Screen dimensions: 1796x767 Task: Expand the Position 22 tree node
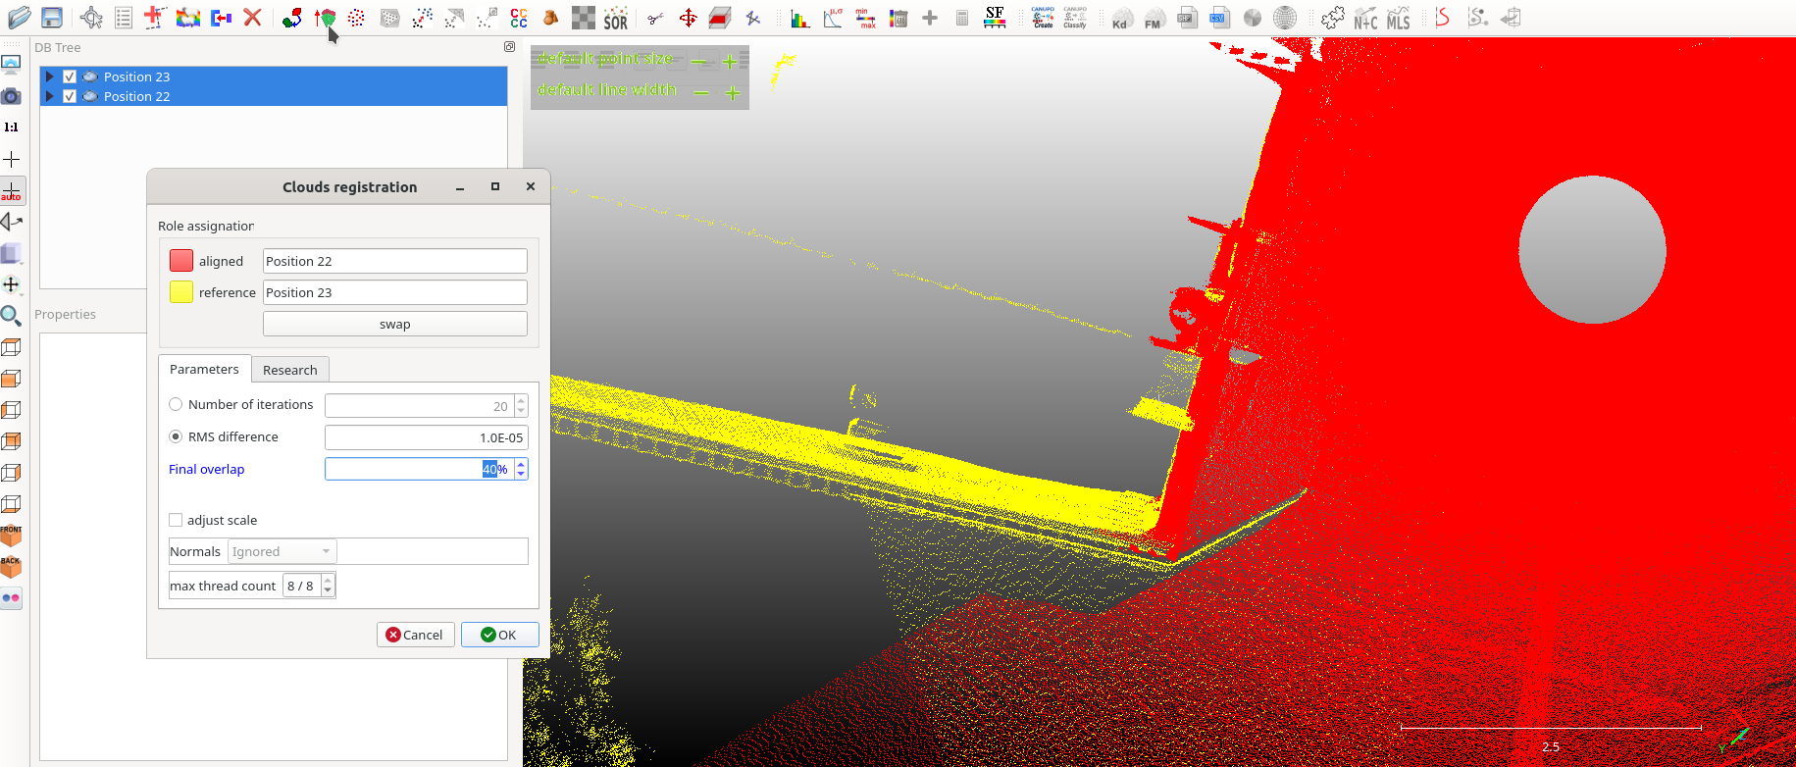(49, 96)
